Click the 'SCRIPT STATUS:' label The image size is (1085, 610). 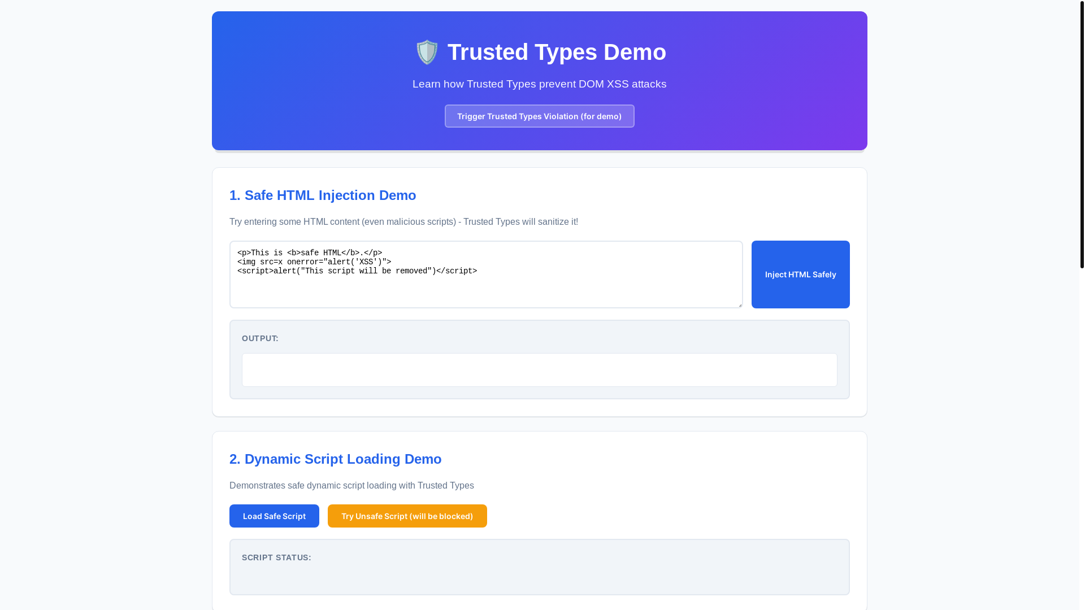[x=276, y=557]
